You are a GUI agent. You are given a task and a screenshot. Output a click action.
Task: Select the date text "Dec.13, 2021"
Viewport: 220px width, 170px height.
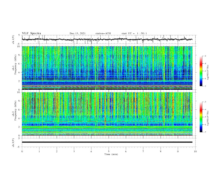tap(77, 33)
